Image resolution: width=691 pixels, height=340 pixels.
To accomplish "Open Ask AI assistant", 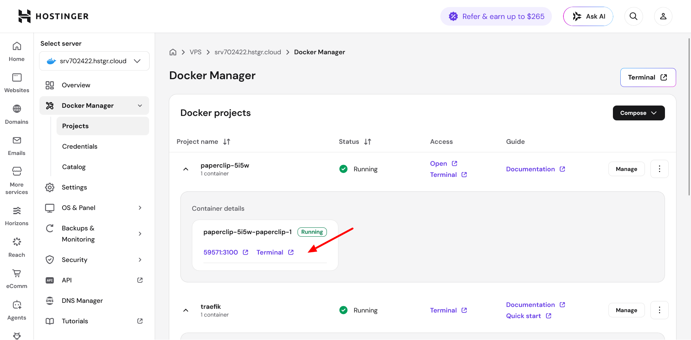I will pyautogui.click(x=588, y=16).
